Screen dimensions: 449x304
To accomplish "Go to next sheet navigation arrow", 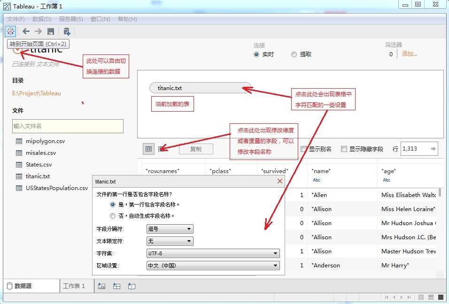I will click(402, 297).
